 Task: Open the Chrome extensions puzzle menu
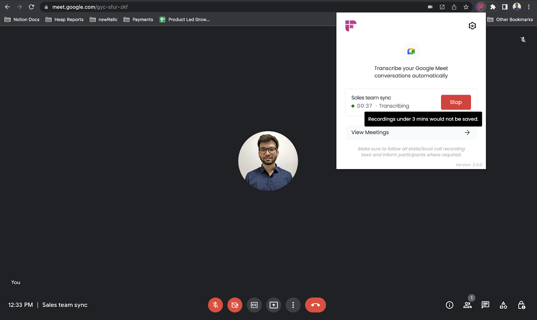pyautogui.click(x=493, y=7)
